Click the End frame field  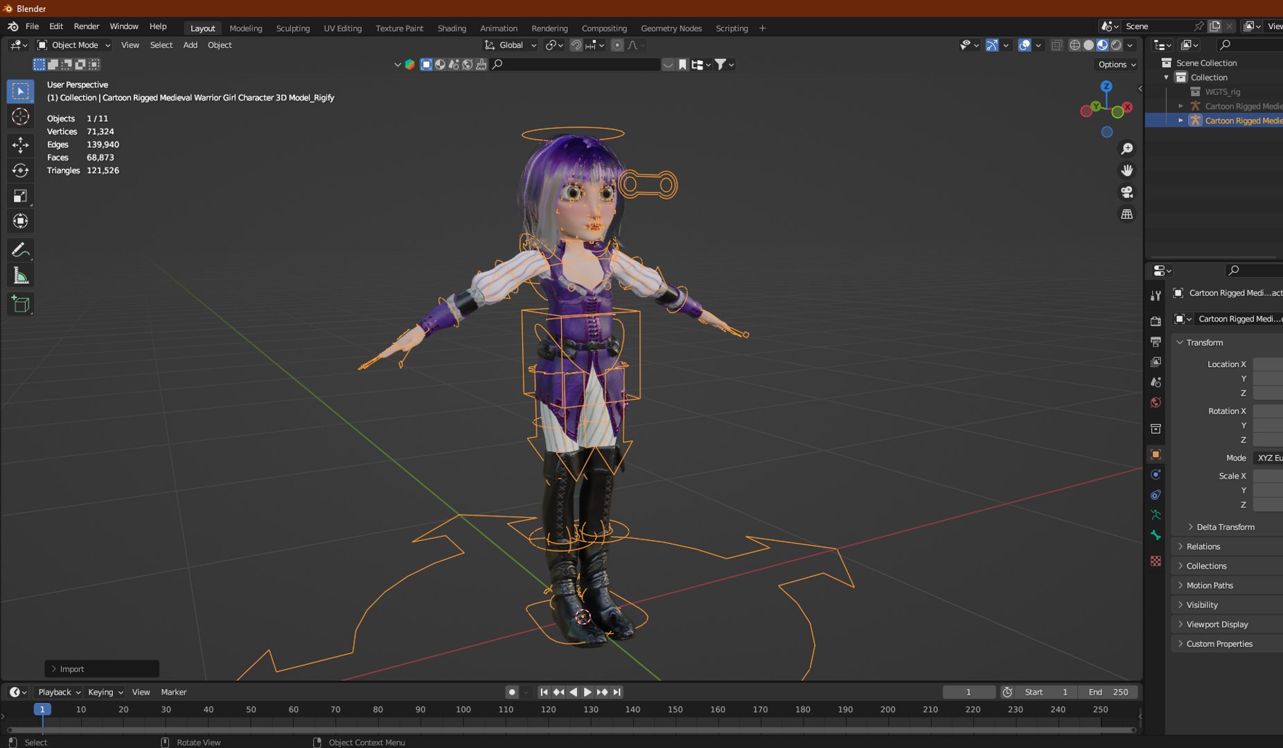point(1108,692)
